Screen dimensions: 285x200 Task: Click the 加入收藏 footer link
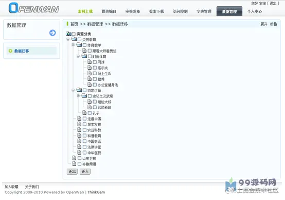(x=11, y=187)
